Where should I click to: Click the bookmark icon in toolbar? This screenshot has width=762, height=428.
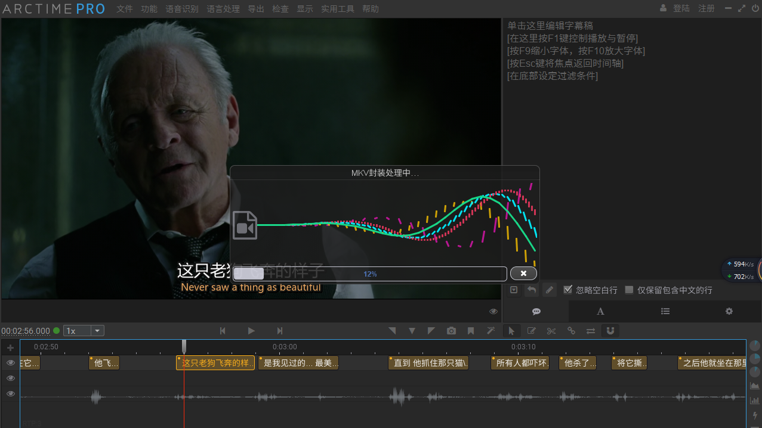click(471, 330)
